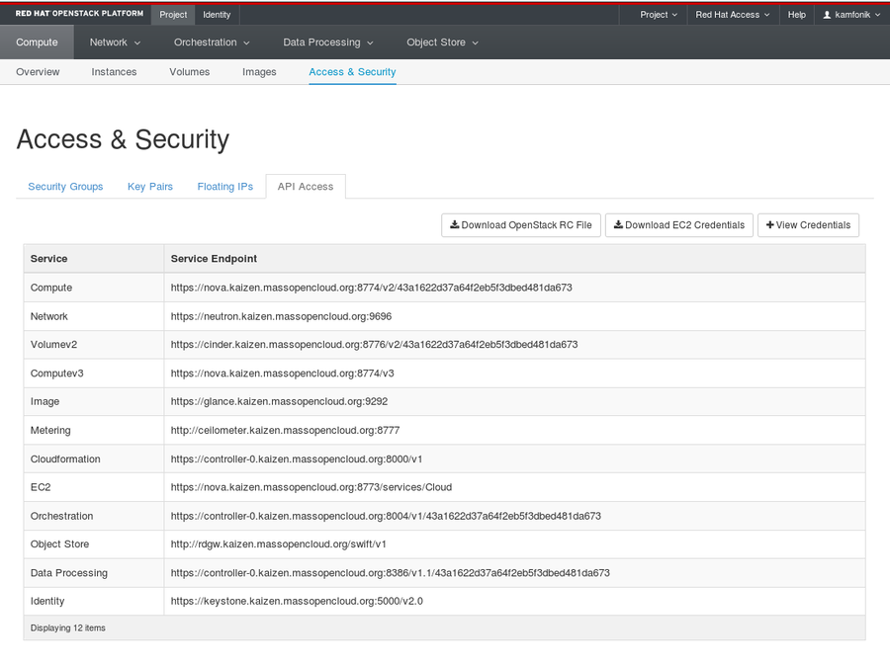Image resolution: width=890 pixels, height=667 pixels.
Task: Open the kamfonik user menu arrow
Action: (877, 15)
